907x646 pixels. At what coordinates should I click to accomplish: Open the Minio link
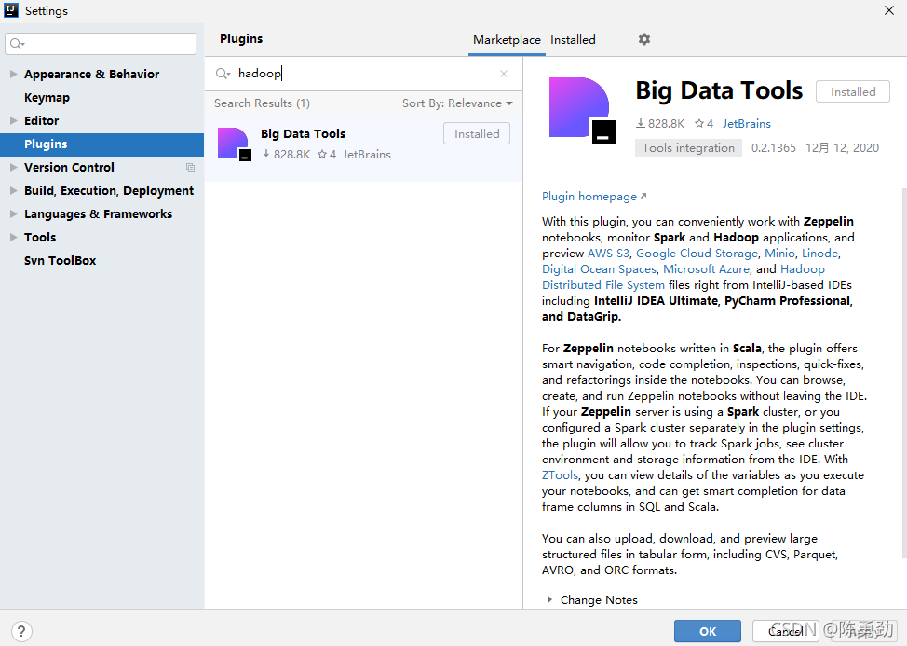click(x=779, y=253)
